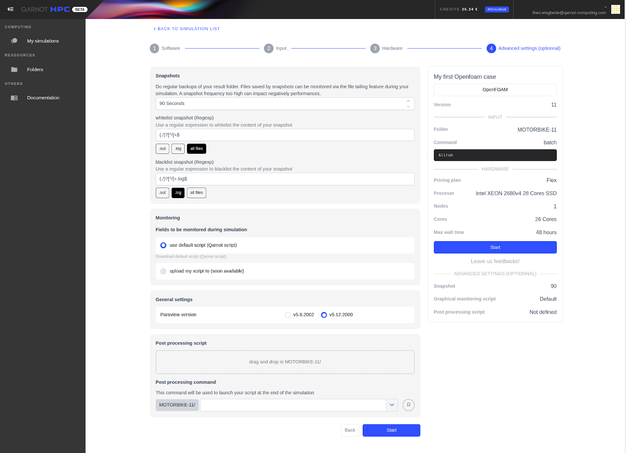Image resolution: width=626 pixels, height=453 pixels.
Task: Click the user email theo.elegbede address
Action: (569, 13)
